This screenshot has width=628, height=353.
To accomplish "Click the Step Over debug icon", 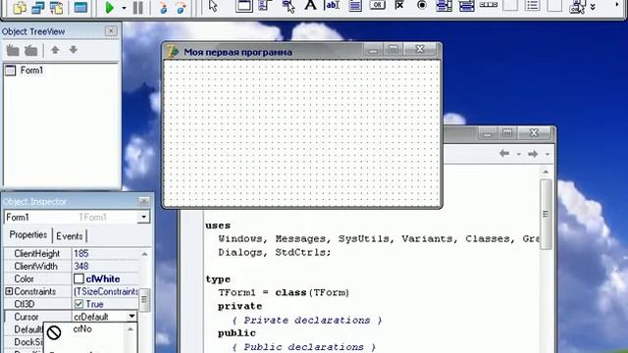I will [x=182, y=7].
